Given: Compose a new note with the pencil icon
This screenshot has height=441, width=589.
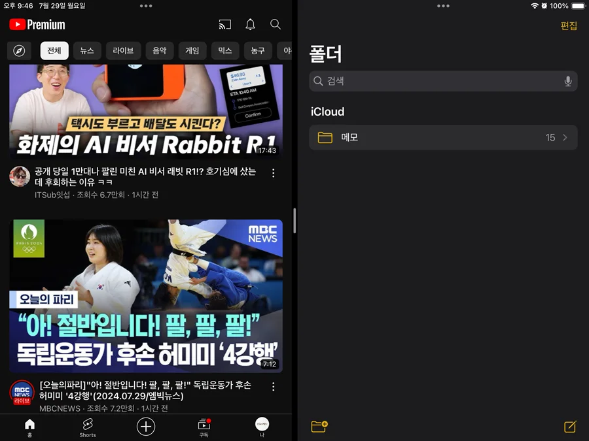Looking at the screenshot, I should pyautogui.click(x=569, y=427).
